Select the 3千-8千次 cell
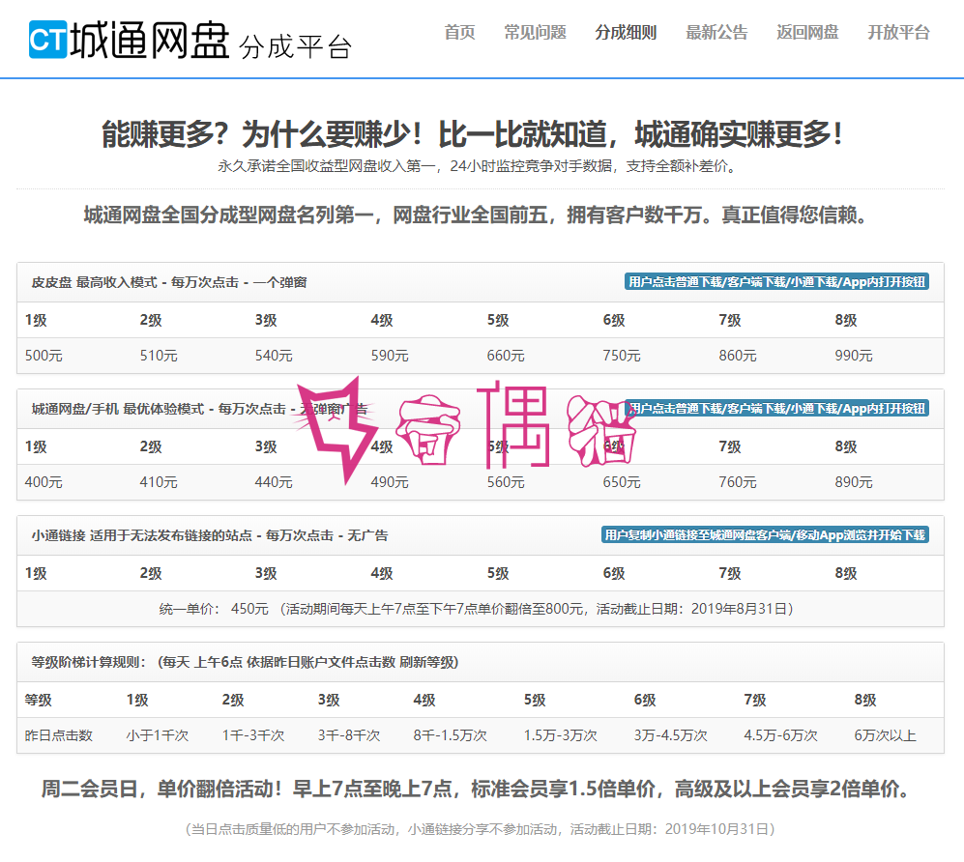The image size is (964, 862). (x=349, y=735)
